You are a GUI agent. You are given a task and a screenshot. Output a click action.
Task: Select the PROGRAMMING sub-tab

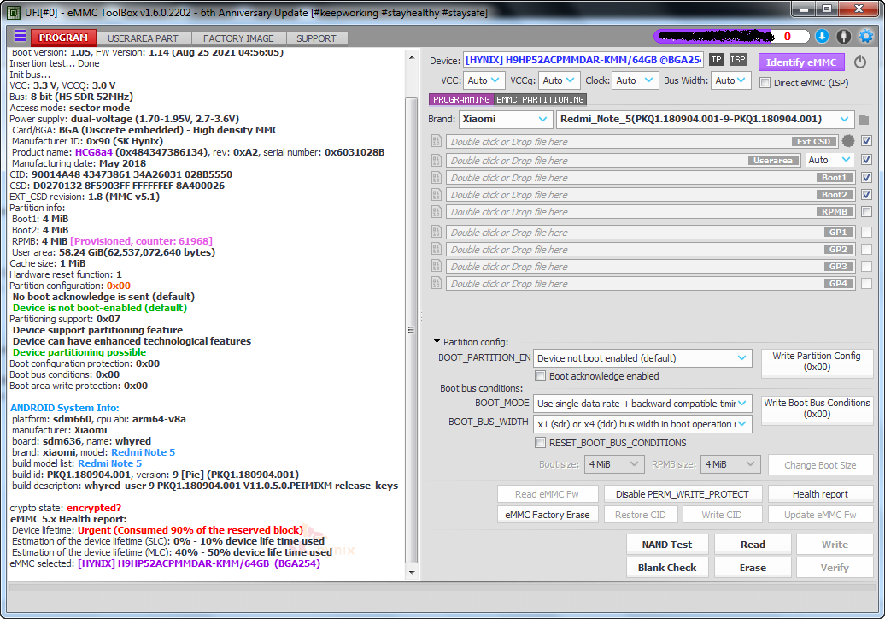tap(461, 99)
